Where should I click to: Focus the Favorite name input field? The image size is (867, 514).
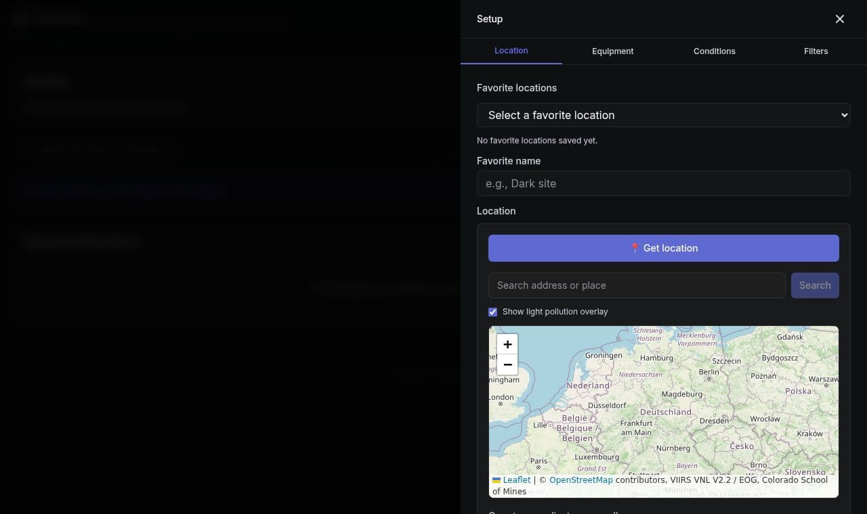tap(664, 183)
